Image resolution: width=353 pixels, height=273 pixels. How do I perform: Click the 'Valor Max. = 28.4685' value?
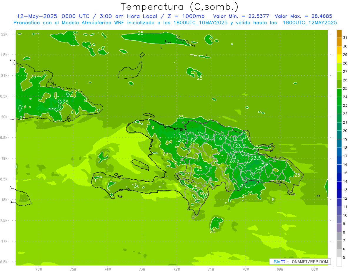[x=303, y=16]
